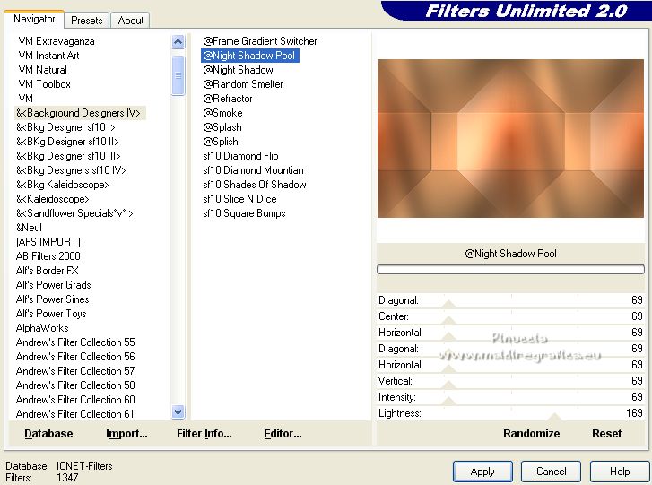Select Andrew's Filter Collection 55
Viewport: 652px width, 485px height.
[x=75, y=342]
